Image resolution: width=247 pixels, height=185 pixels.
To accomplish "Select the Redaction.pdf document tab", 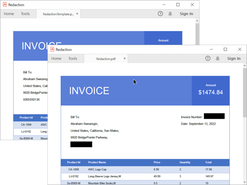I will coord(106,59).
